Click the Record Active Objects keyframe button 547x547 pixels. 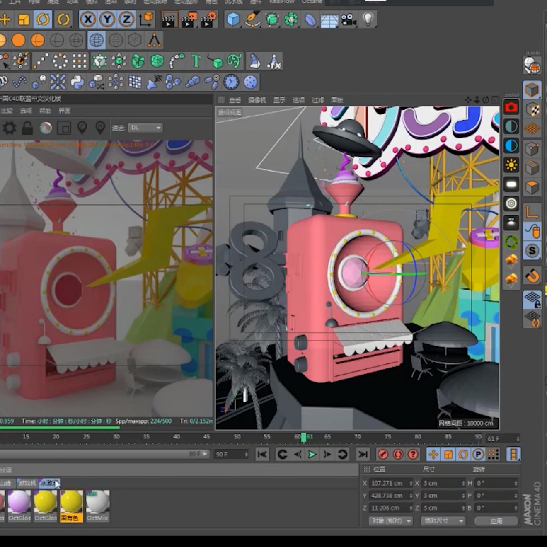pos(383,455)
